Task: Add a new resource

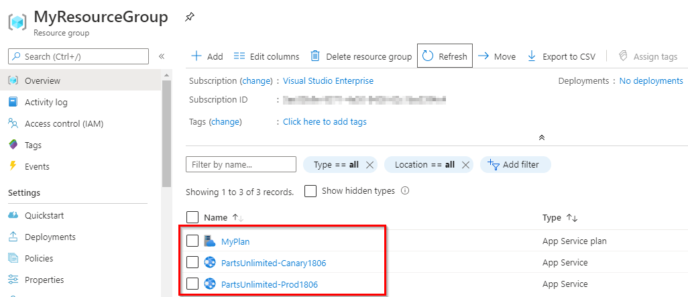Action: tap(207, 56)
